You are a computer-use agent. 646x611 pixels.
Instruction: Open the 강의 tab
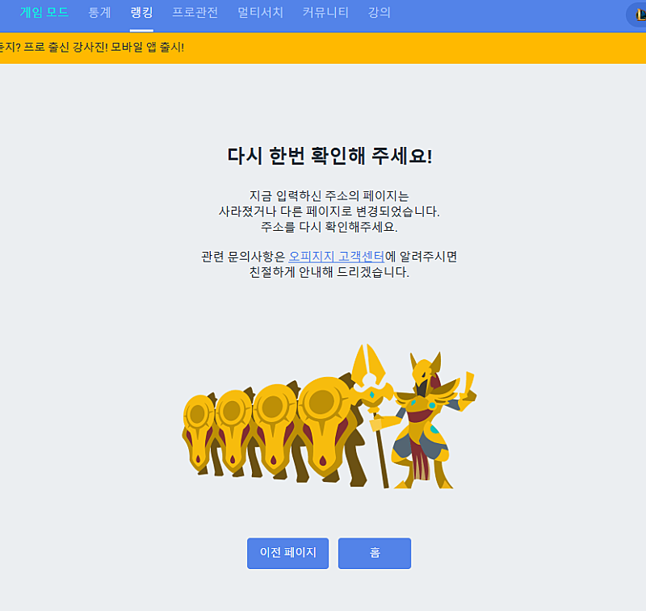[x=379, y=12]
